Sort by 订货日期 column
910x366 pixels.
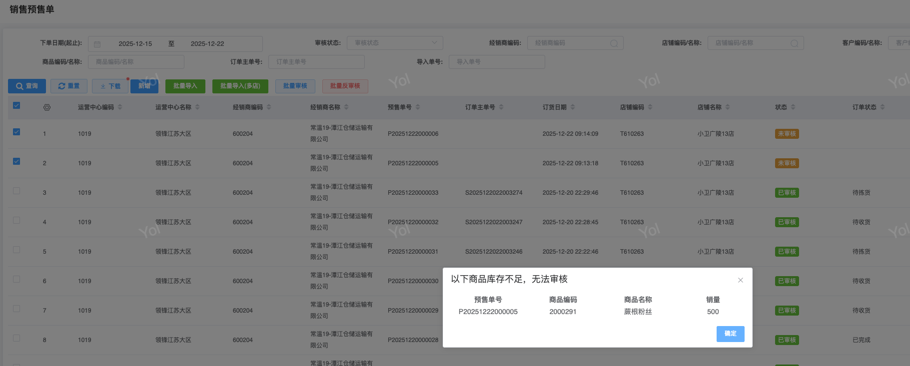coord(573,107)
